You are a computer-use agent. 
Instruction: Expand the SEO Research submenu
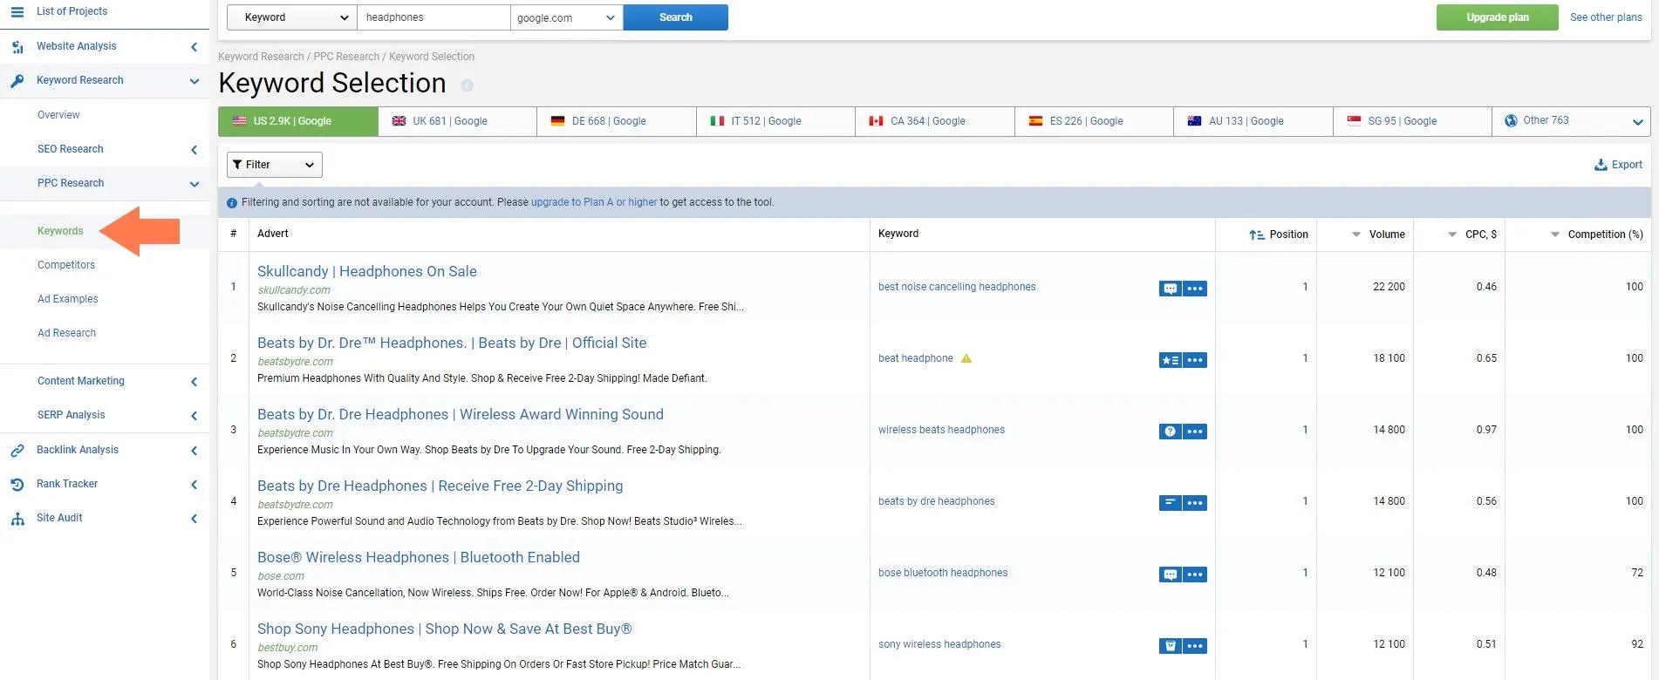pos(194,150)
